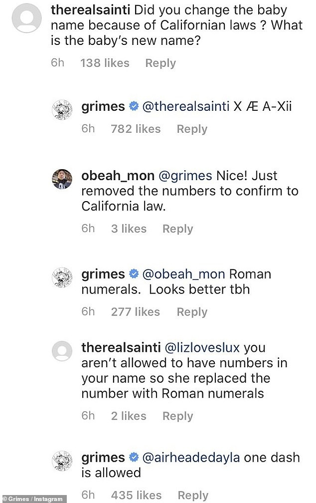Tap Reply next to the 435 likes count

192,495
